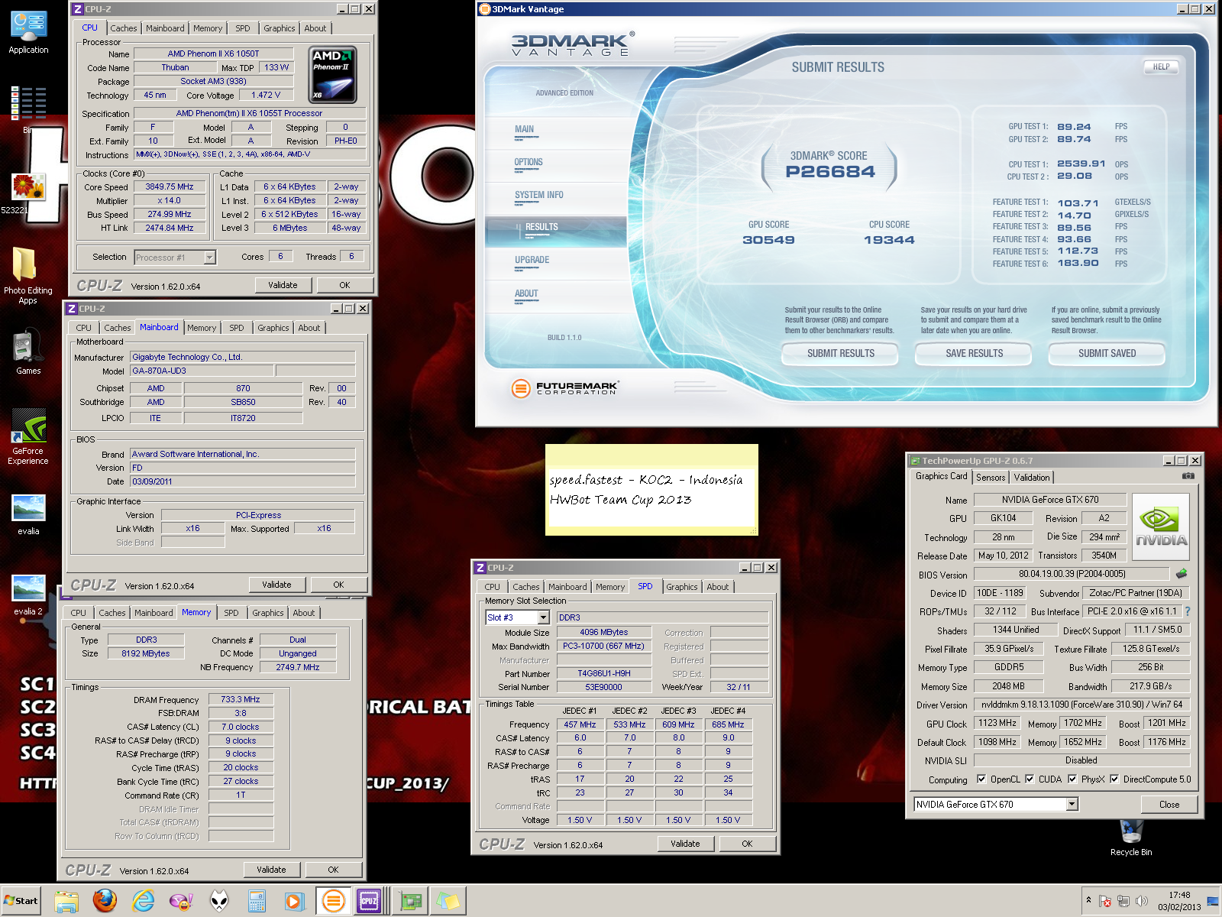Open Yahoo Messenger from the taskbar

pos(181,901)
